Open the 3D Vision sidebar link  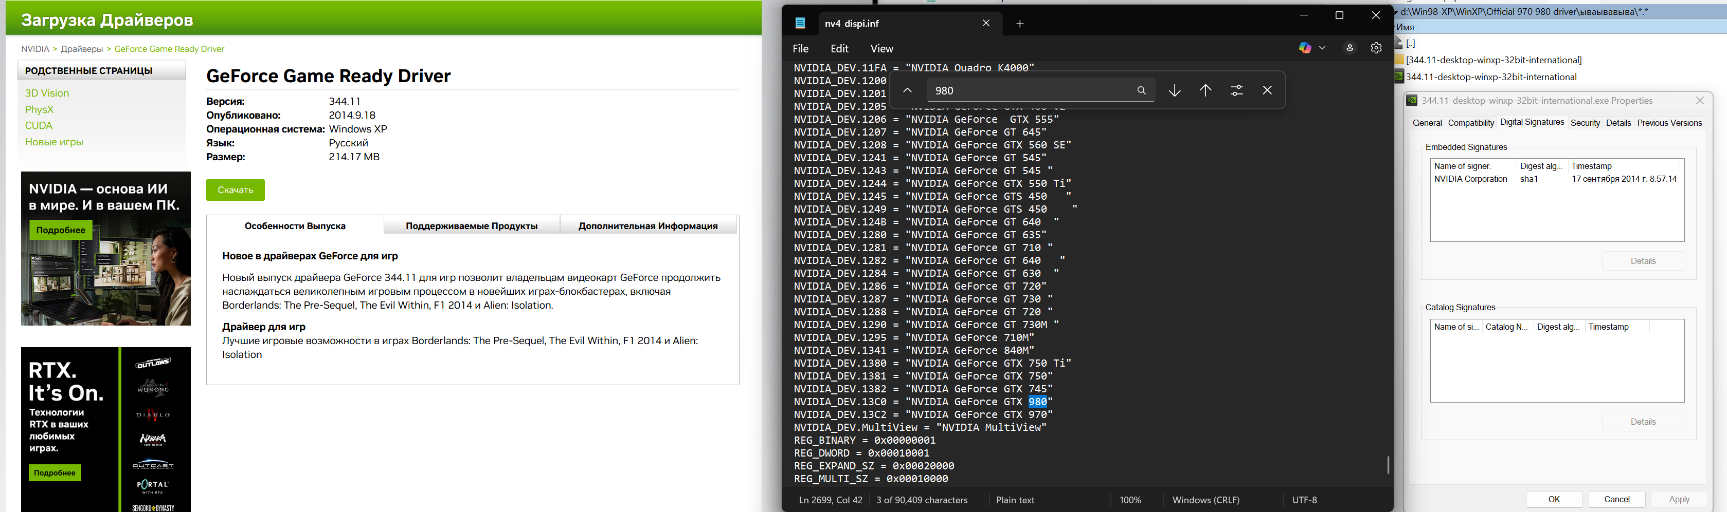pyautogui.click(x=47, y=93)
